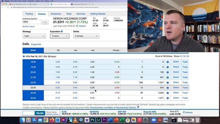Switch to the Trading tab
The image size is (220, 124).
(x=29, y=14)
